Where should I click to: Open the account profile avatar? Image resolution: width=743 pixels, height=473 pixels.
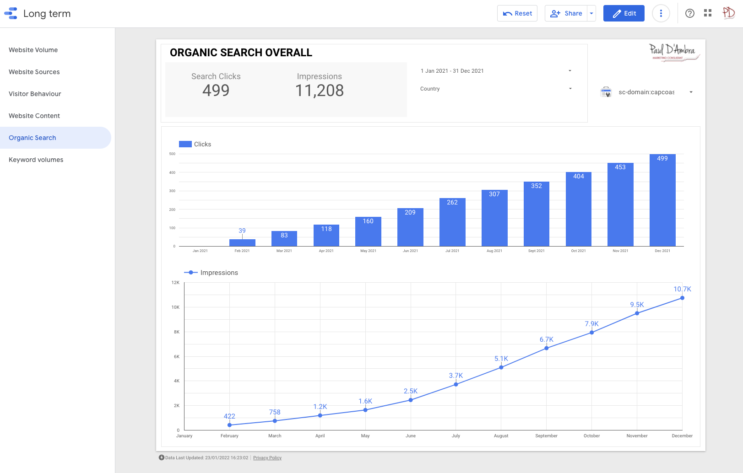click(728, 13)
